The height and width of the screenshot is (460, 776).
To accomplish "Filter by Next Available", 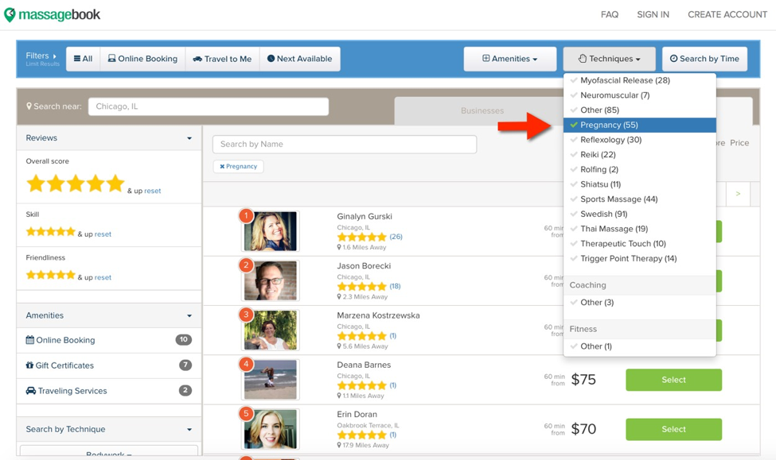I will point(300,59).
